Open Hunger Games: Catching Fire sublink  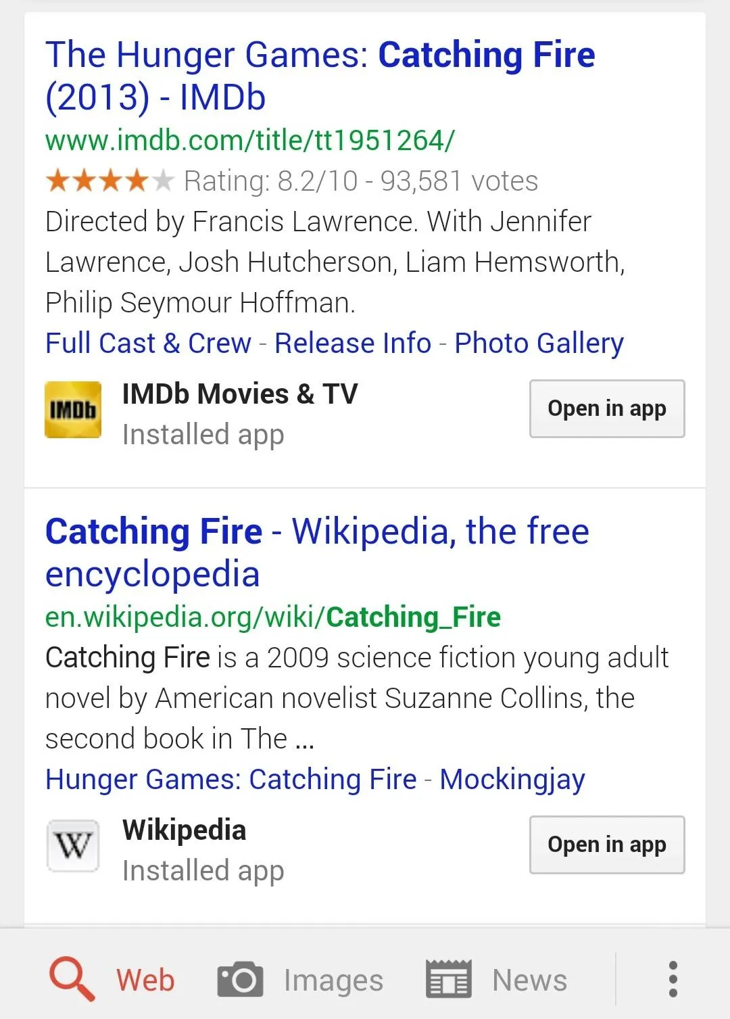[x=230, y=779]
